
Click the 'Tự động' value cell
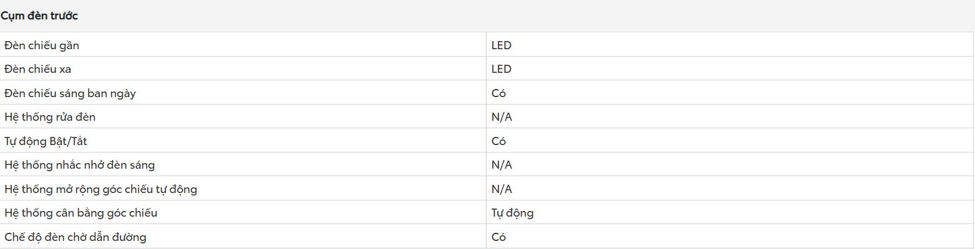pyautogui.click(x=513, y=213)
